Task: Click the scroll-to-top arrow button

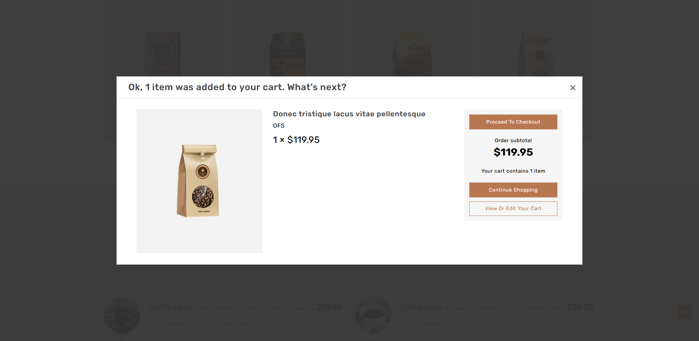Action: (x=684, y=312)
